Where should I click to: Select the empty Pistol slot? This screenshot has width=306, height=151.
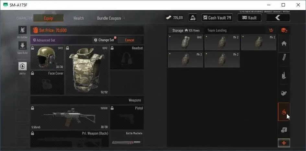127,117
